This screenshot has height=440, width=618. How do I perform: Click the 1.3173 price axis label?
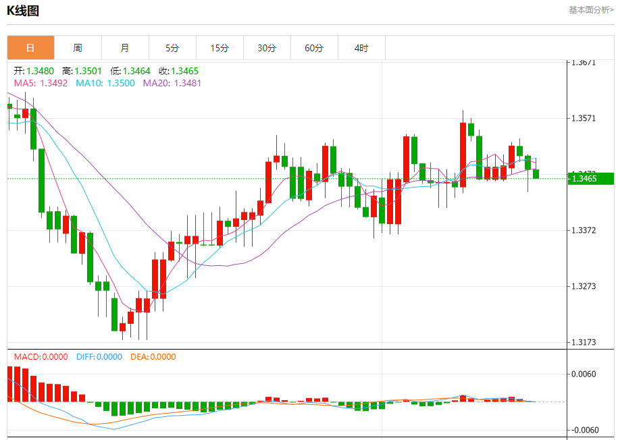[x=584, y=342]
